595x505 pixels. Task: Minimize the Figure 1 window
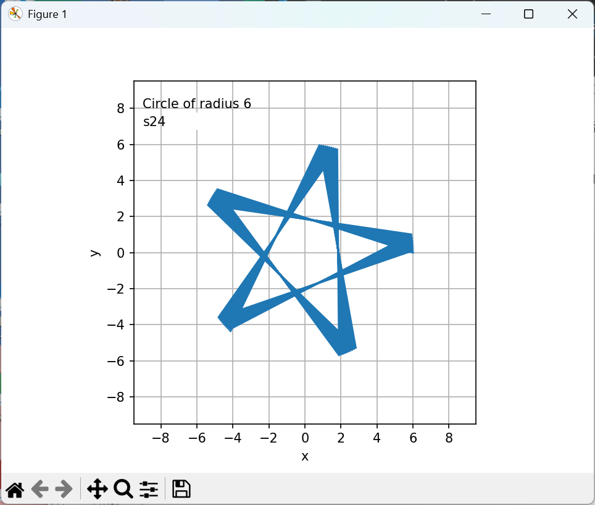(x=486, y=14)
